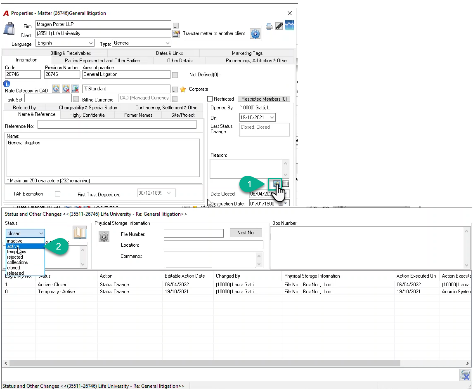This screenshot has height=389, width=473.
Task: Select 'collections' in the status list
Action: pyautogui.click(x=25, y=262)
